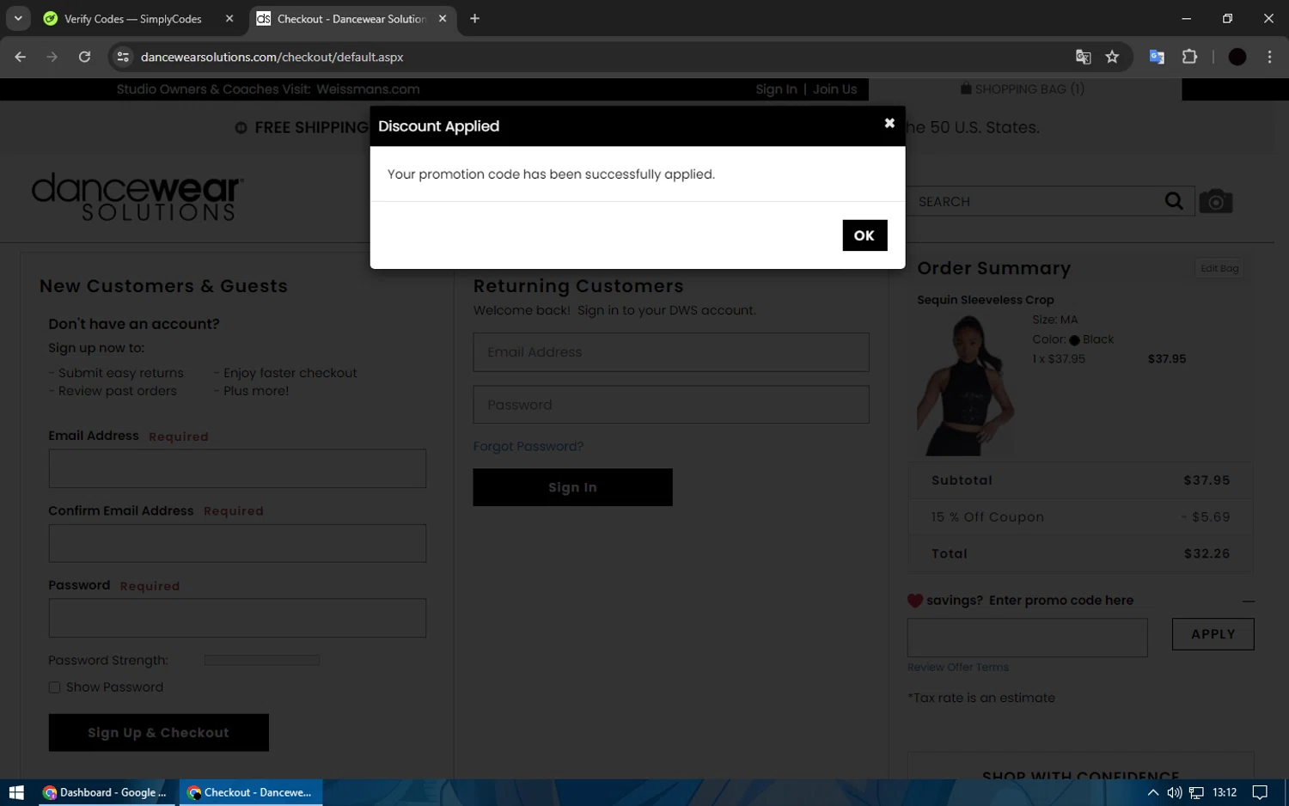
Task: Bookmark this page with the star icon
Action: click(x=1112, y=57)
